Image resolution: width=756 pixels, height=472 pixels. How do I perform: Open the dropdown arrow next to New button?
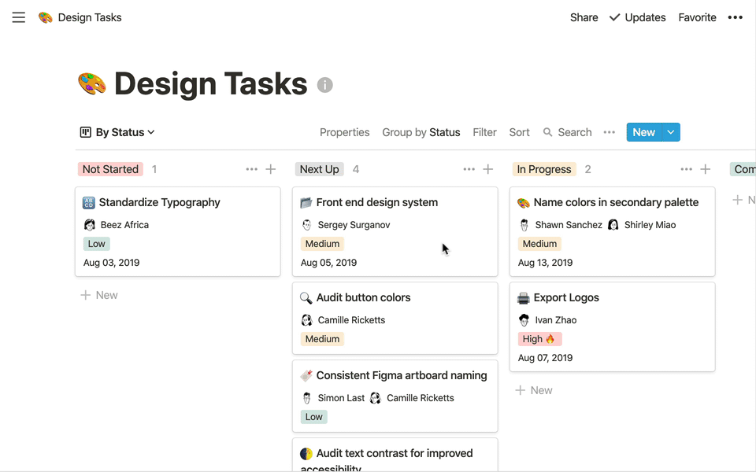[671, 132]
